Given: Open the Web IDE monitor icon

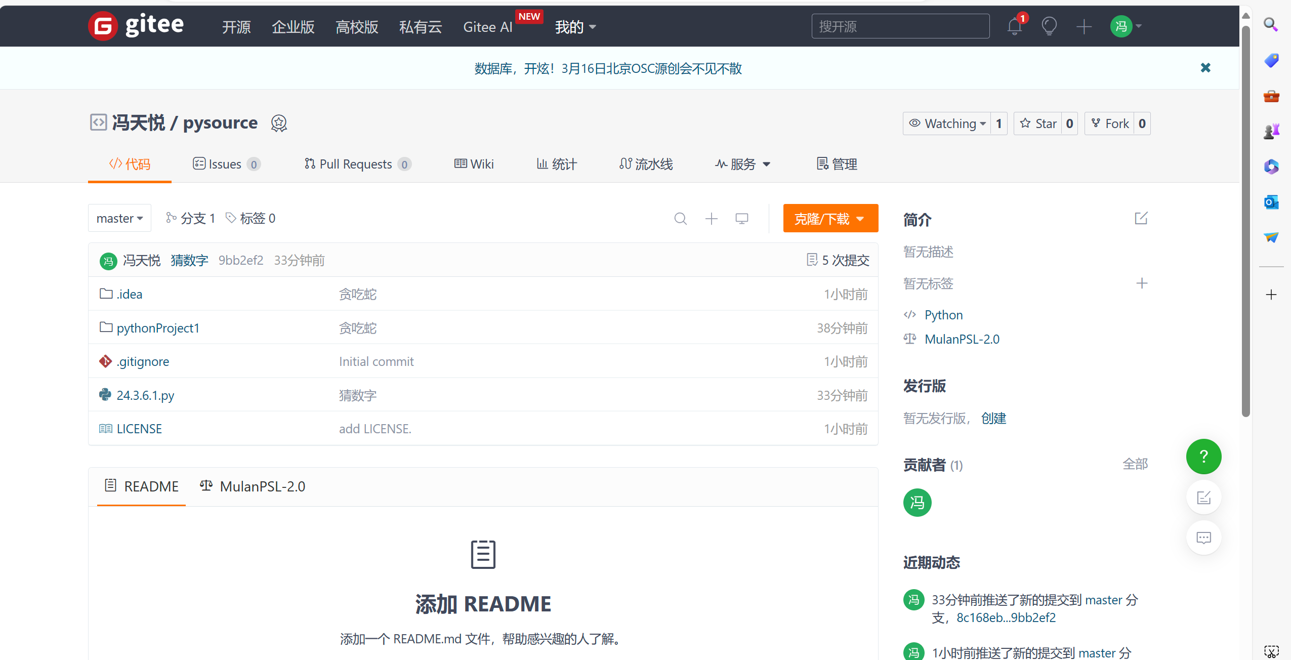Looking at the screenshot, I should 741,219.
